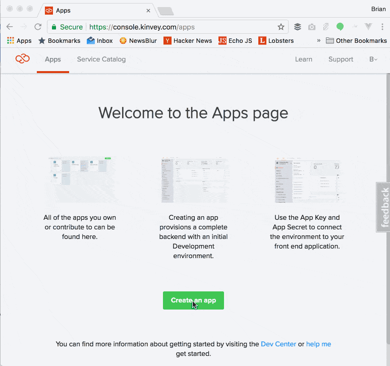Click the App Key environment thumbnail
Viewport: 390px width, 366px height.
click(307, 179)
